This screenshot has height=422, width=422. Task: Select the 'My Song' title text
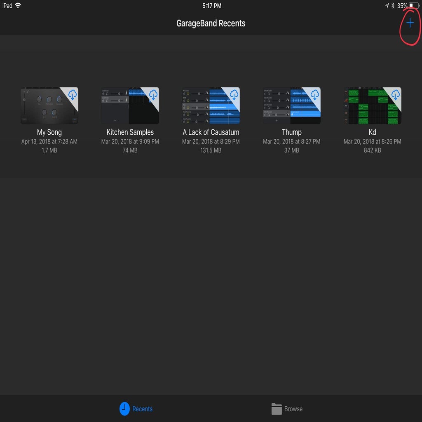click(49, 132)
